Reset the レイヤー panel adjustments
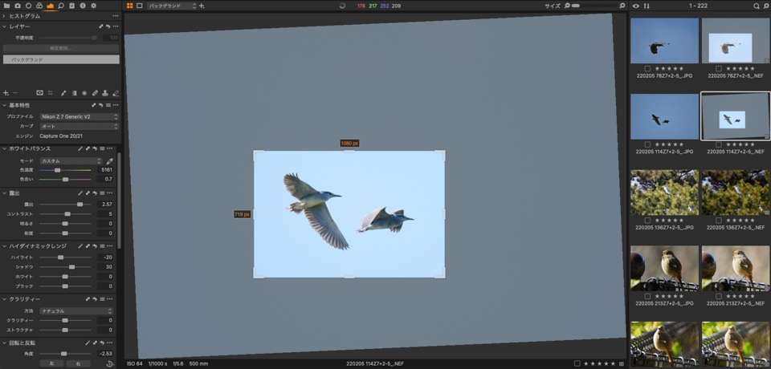This screenshot has height=369, width=771. [108, 26]
